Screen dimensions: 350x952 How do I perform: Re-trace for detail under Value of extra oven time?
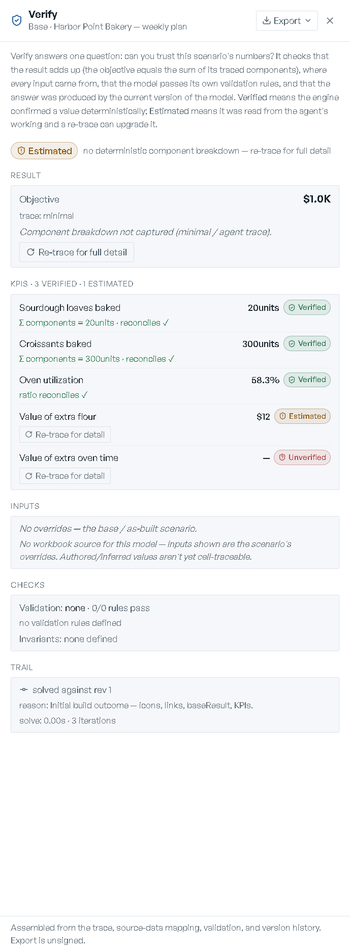65,476
